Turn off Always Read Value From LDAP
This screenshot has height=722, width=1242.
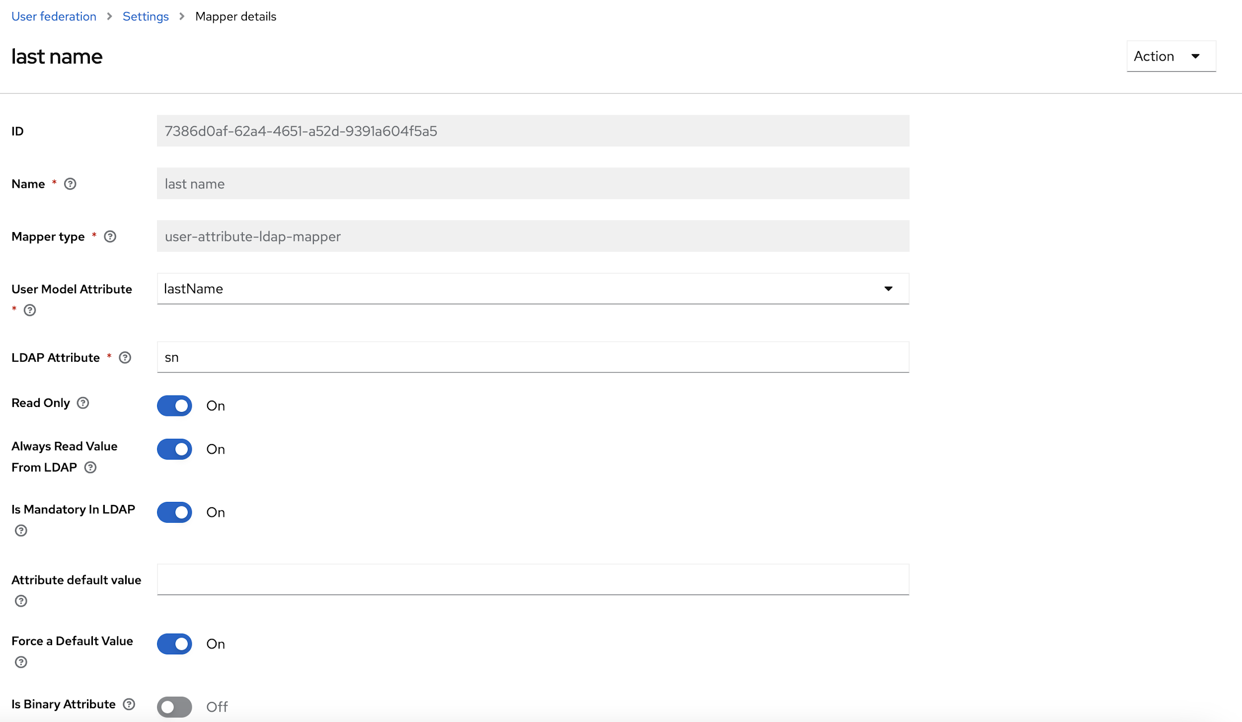coord(174,449)
